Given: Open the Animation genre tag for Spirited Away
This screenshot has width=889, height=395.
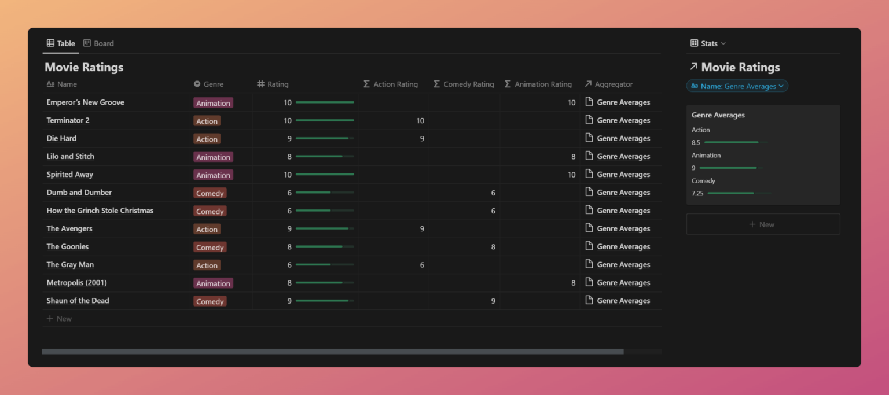Looking at the screenshot, I should (x=213, y=175).
